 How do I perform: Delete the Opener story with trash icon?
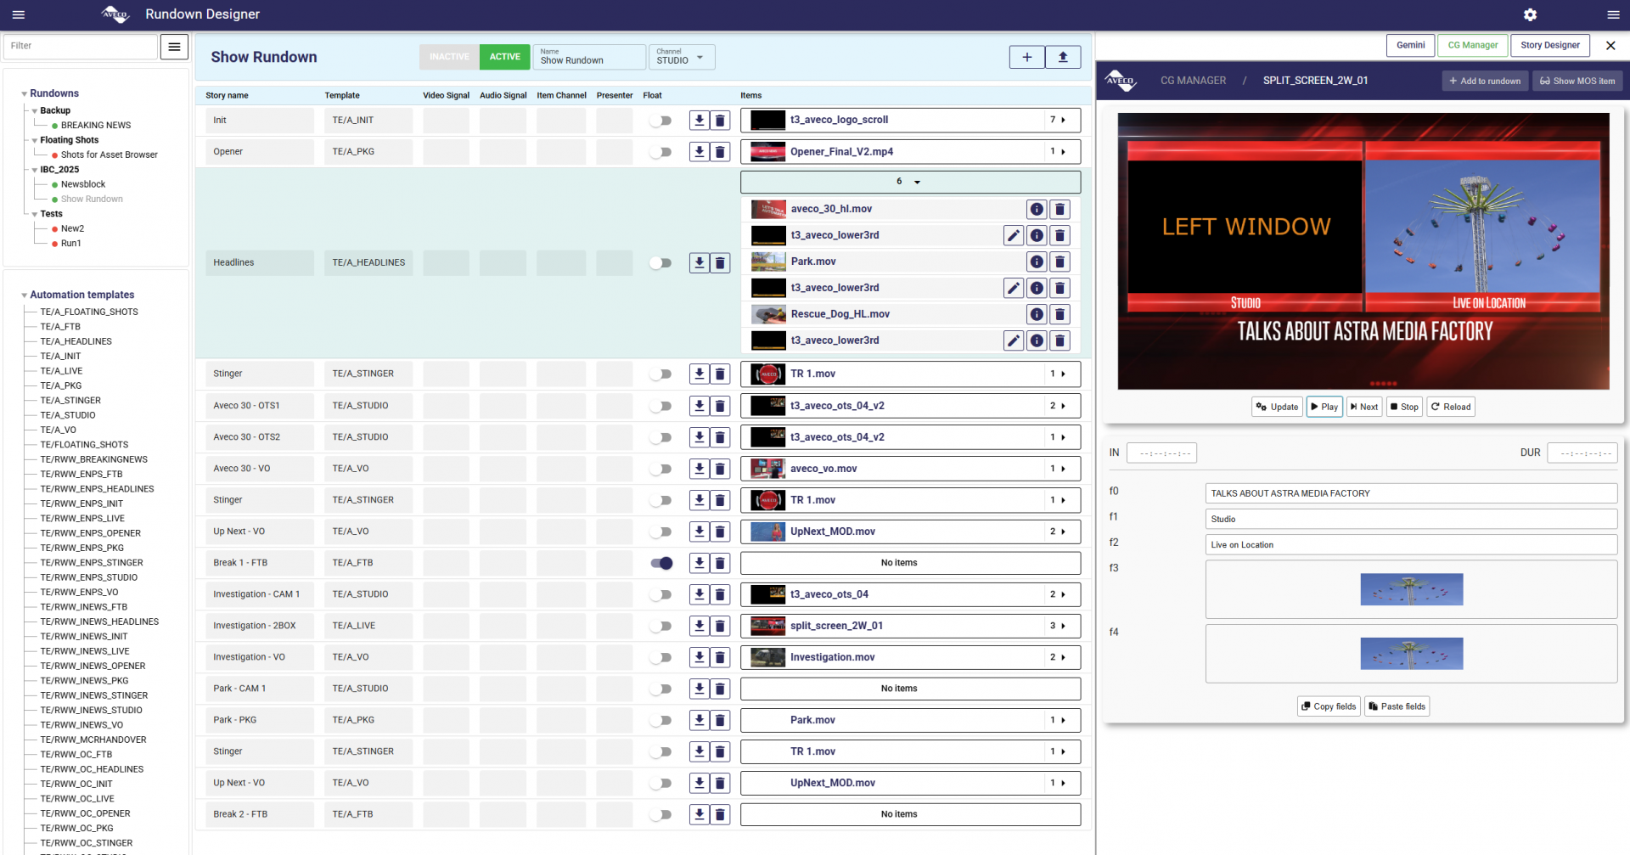[720, 152]
